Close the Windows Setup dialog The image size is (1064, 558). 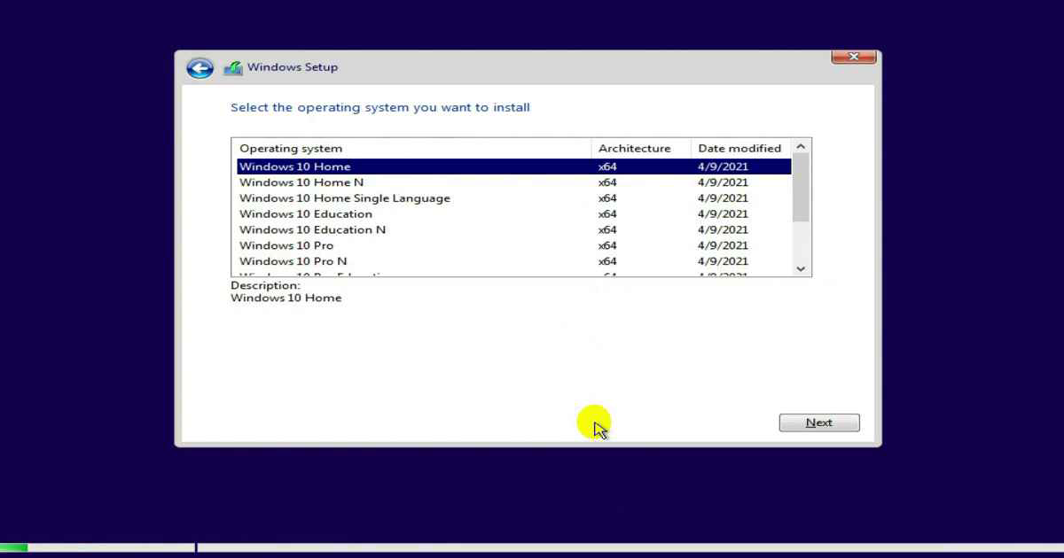(x=854, y=57)
